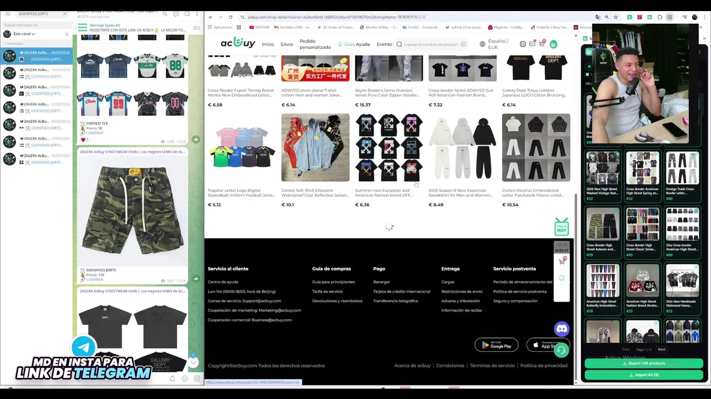Viewport: 711px width, 399px height.
Task: Toggle the Telegram side panel icon
Action: click(x=186, y=14)
